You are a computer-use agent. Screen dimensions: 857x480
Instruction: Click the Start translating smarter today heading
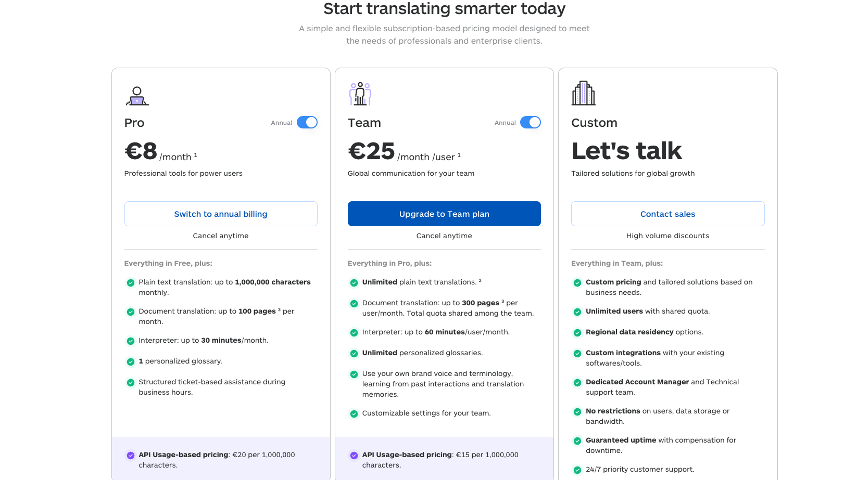(444, 9)
